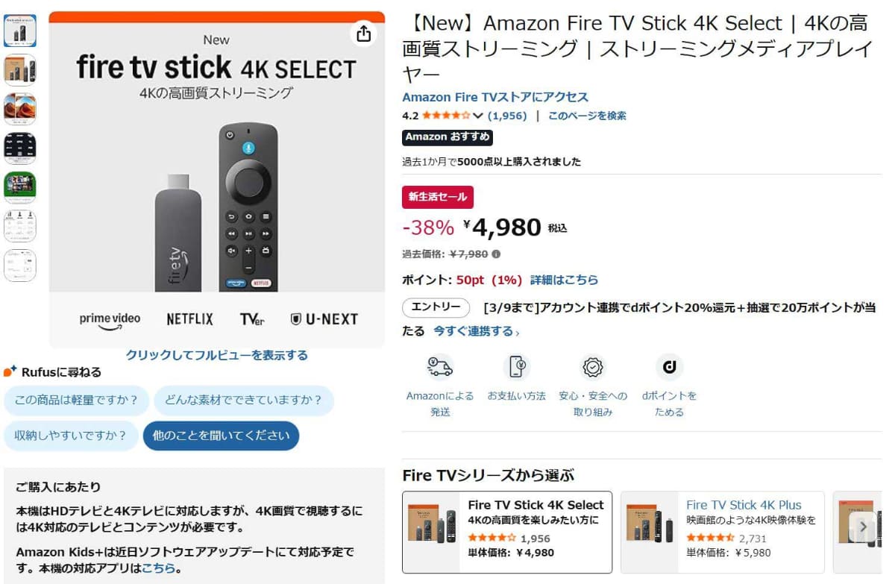Select the first product thumbnail
This screenshot has height=584, width=895.
pos(20,31)
